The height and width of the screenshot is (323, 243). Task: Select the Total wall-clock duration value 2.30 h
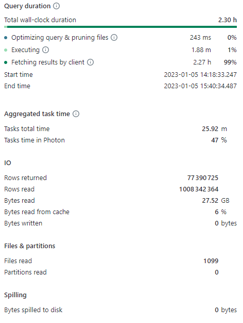coord(228,20)
